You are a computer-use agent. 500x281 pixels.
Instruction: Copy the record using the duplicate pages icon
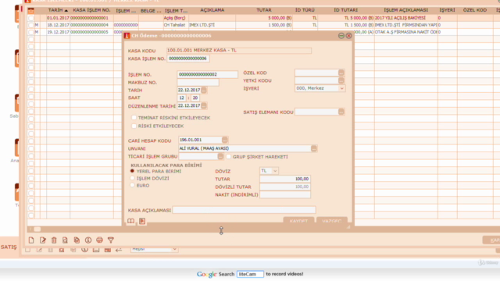(77, 240)
